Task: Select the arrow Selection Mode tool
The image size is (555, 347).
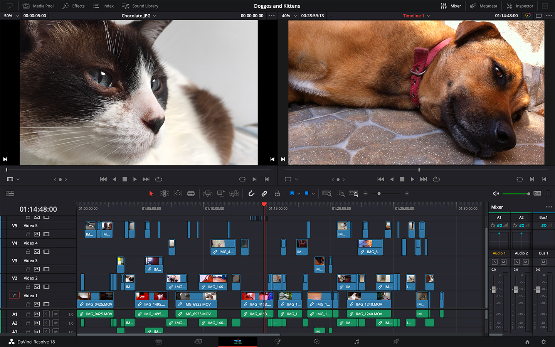Action: tap(151, 194)
